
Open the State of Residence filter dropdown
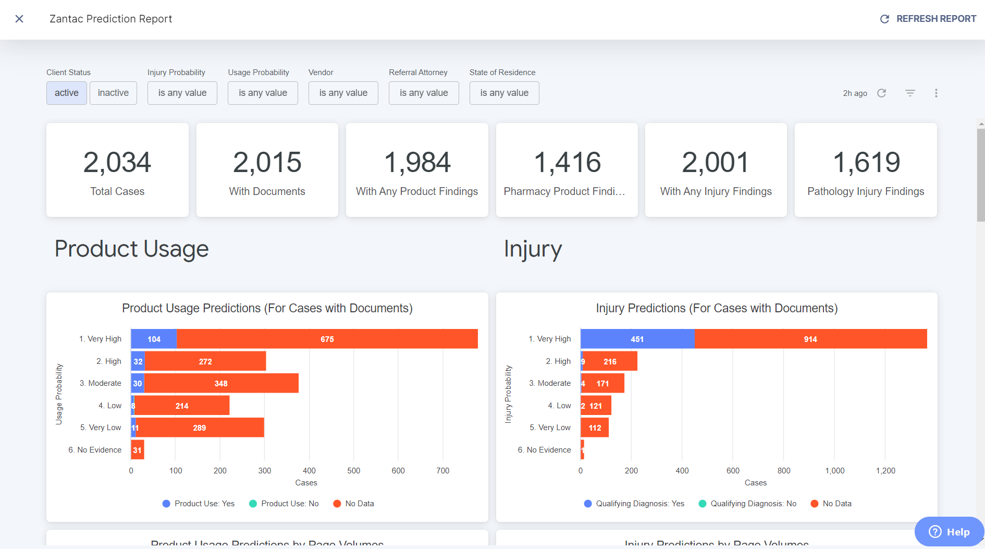tap(504, 93)
